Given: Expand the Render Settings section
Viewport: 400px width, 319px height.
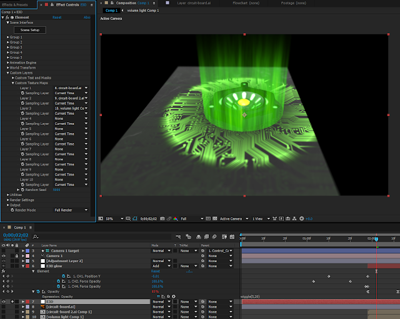Looking at the screenshot, I should click(x=8, y=200).
